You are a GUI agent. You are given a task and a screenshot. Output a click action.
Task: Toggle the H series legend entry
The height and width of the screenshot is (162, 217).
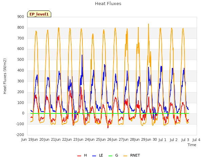82,155
